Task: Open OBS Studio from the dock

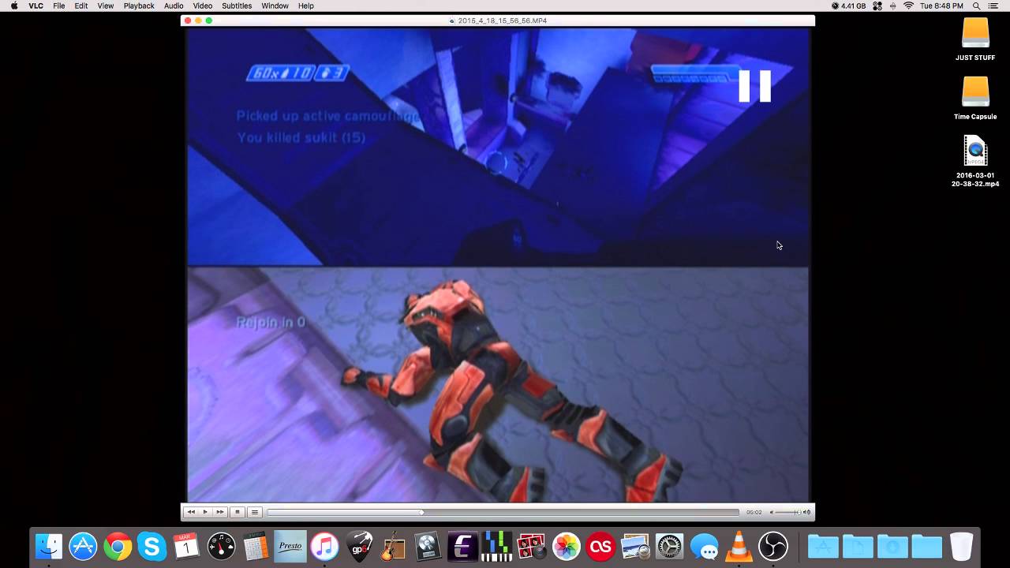Action: pyautogui.click(x=772, y=546)
